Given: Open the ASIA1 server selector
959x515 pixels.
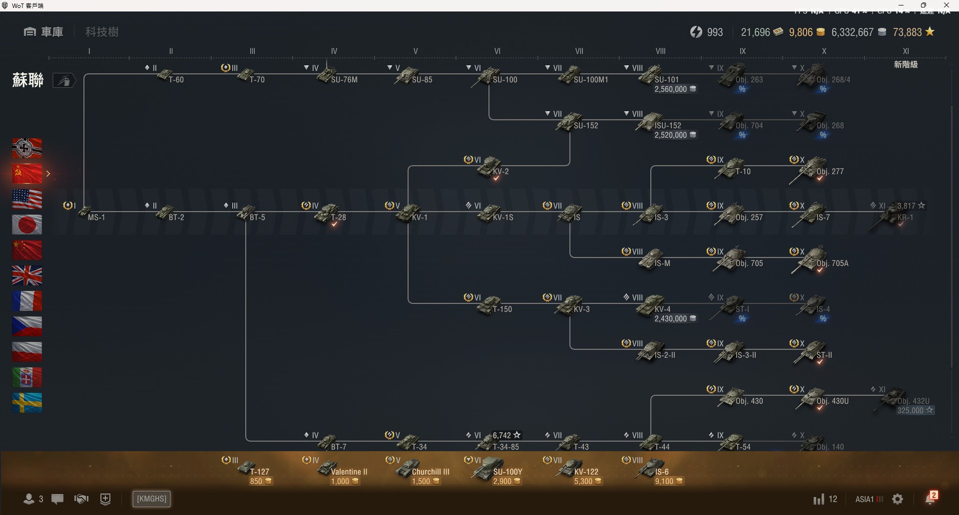Looking at the screenshot, I should 869,499.
